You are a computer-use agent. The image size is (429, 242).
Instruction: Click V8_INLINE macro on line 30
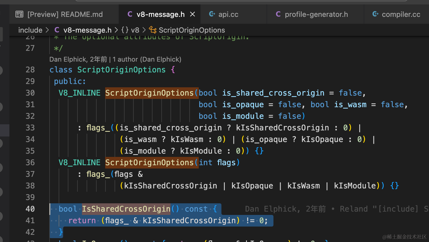pos(79,93)
